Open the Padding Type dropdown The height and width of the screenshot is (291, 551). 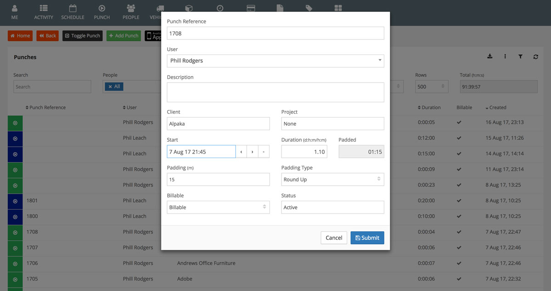coord(333,180)
